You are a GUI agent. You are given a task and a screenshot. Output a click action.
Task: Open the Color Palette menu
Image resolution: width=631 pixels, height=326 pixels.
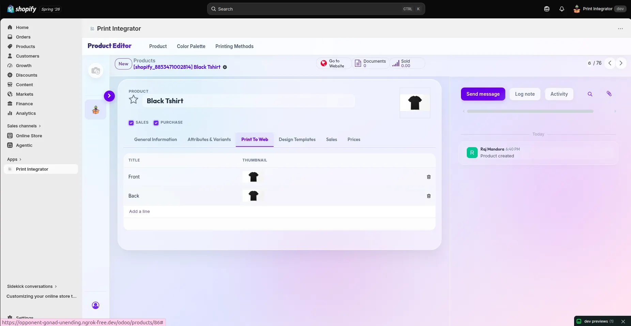click(x=191, y=46)
